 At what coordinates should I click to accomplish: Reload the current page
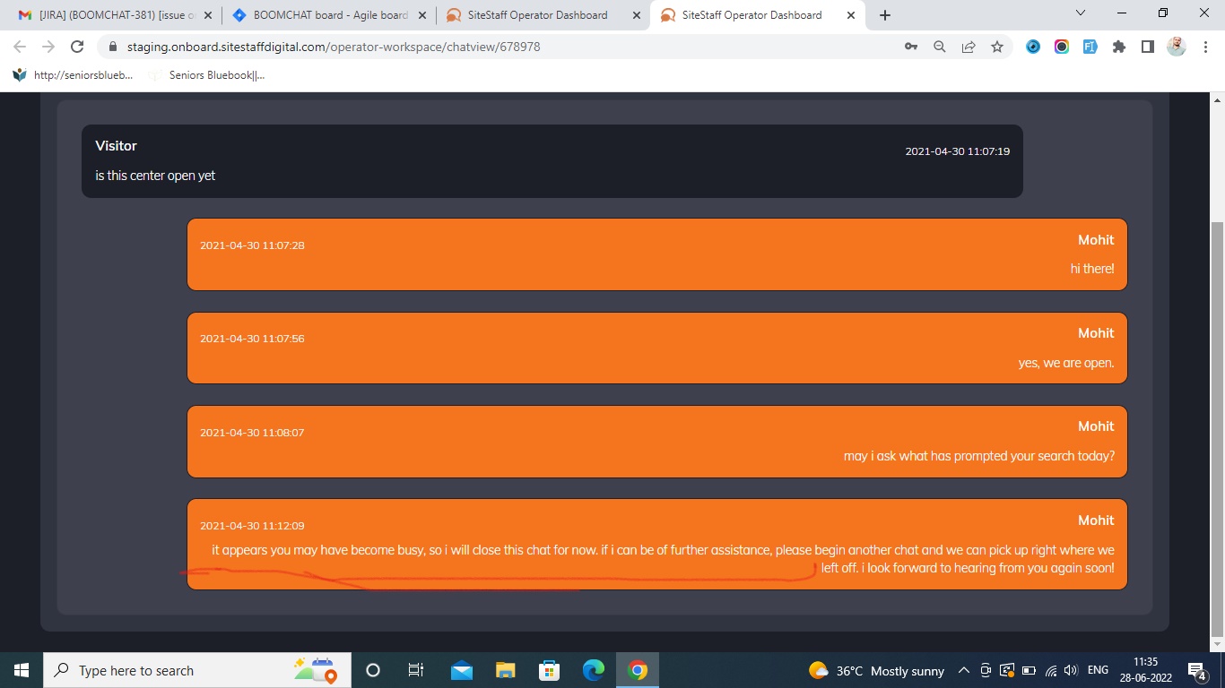[x=77, y=47]
